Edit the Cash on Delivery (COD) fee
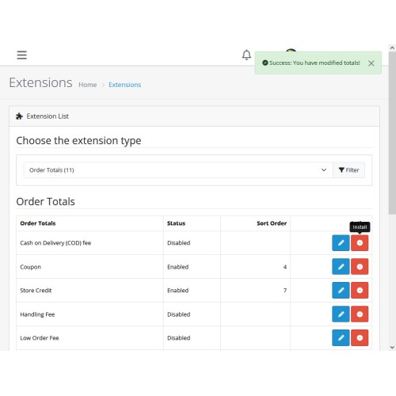 341,242
